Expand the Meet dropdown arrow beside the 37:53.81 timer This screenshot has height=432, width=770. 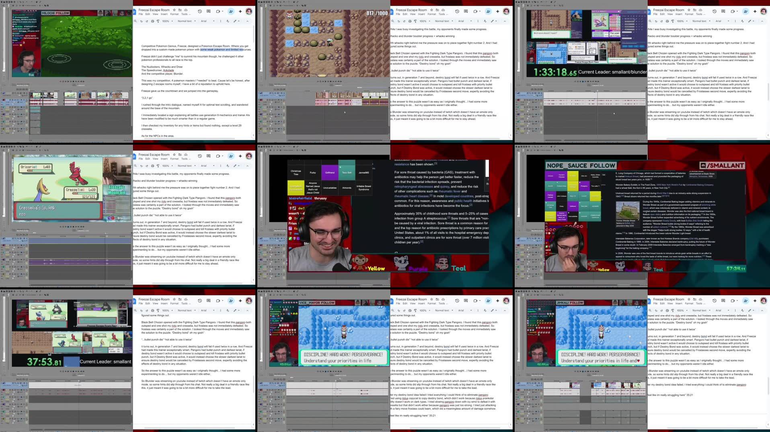[222, 300]
